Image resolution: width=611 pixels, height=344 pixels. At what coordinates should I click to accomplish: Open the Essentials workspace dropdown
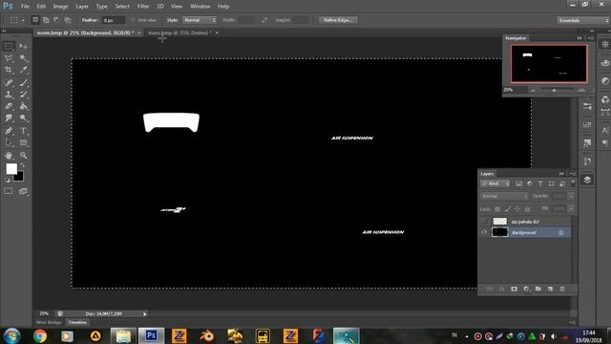click(582, 20)
